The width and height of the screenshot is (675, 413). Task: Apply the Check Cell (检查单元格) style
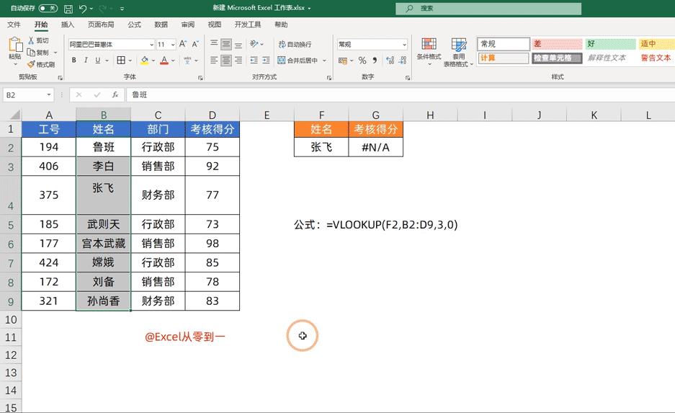pyautogui.click(x=557, y=58)
